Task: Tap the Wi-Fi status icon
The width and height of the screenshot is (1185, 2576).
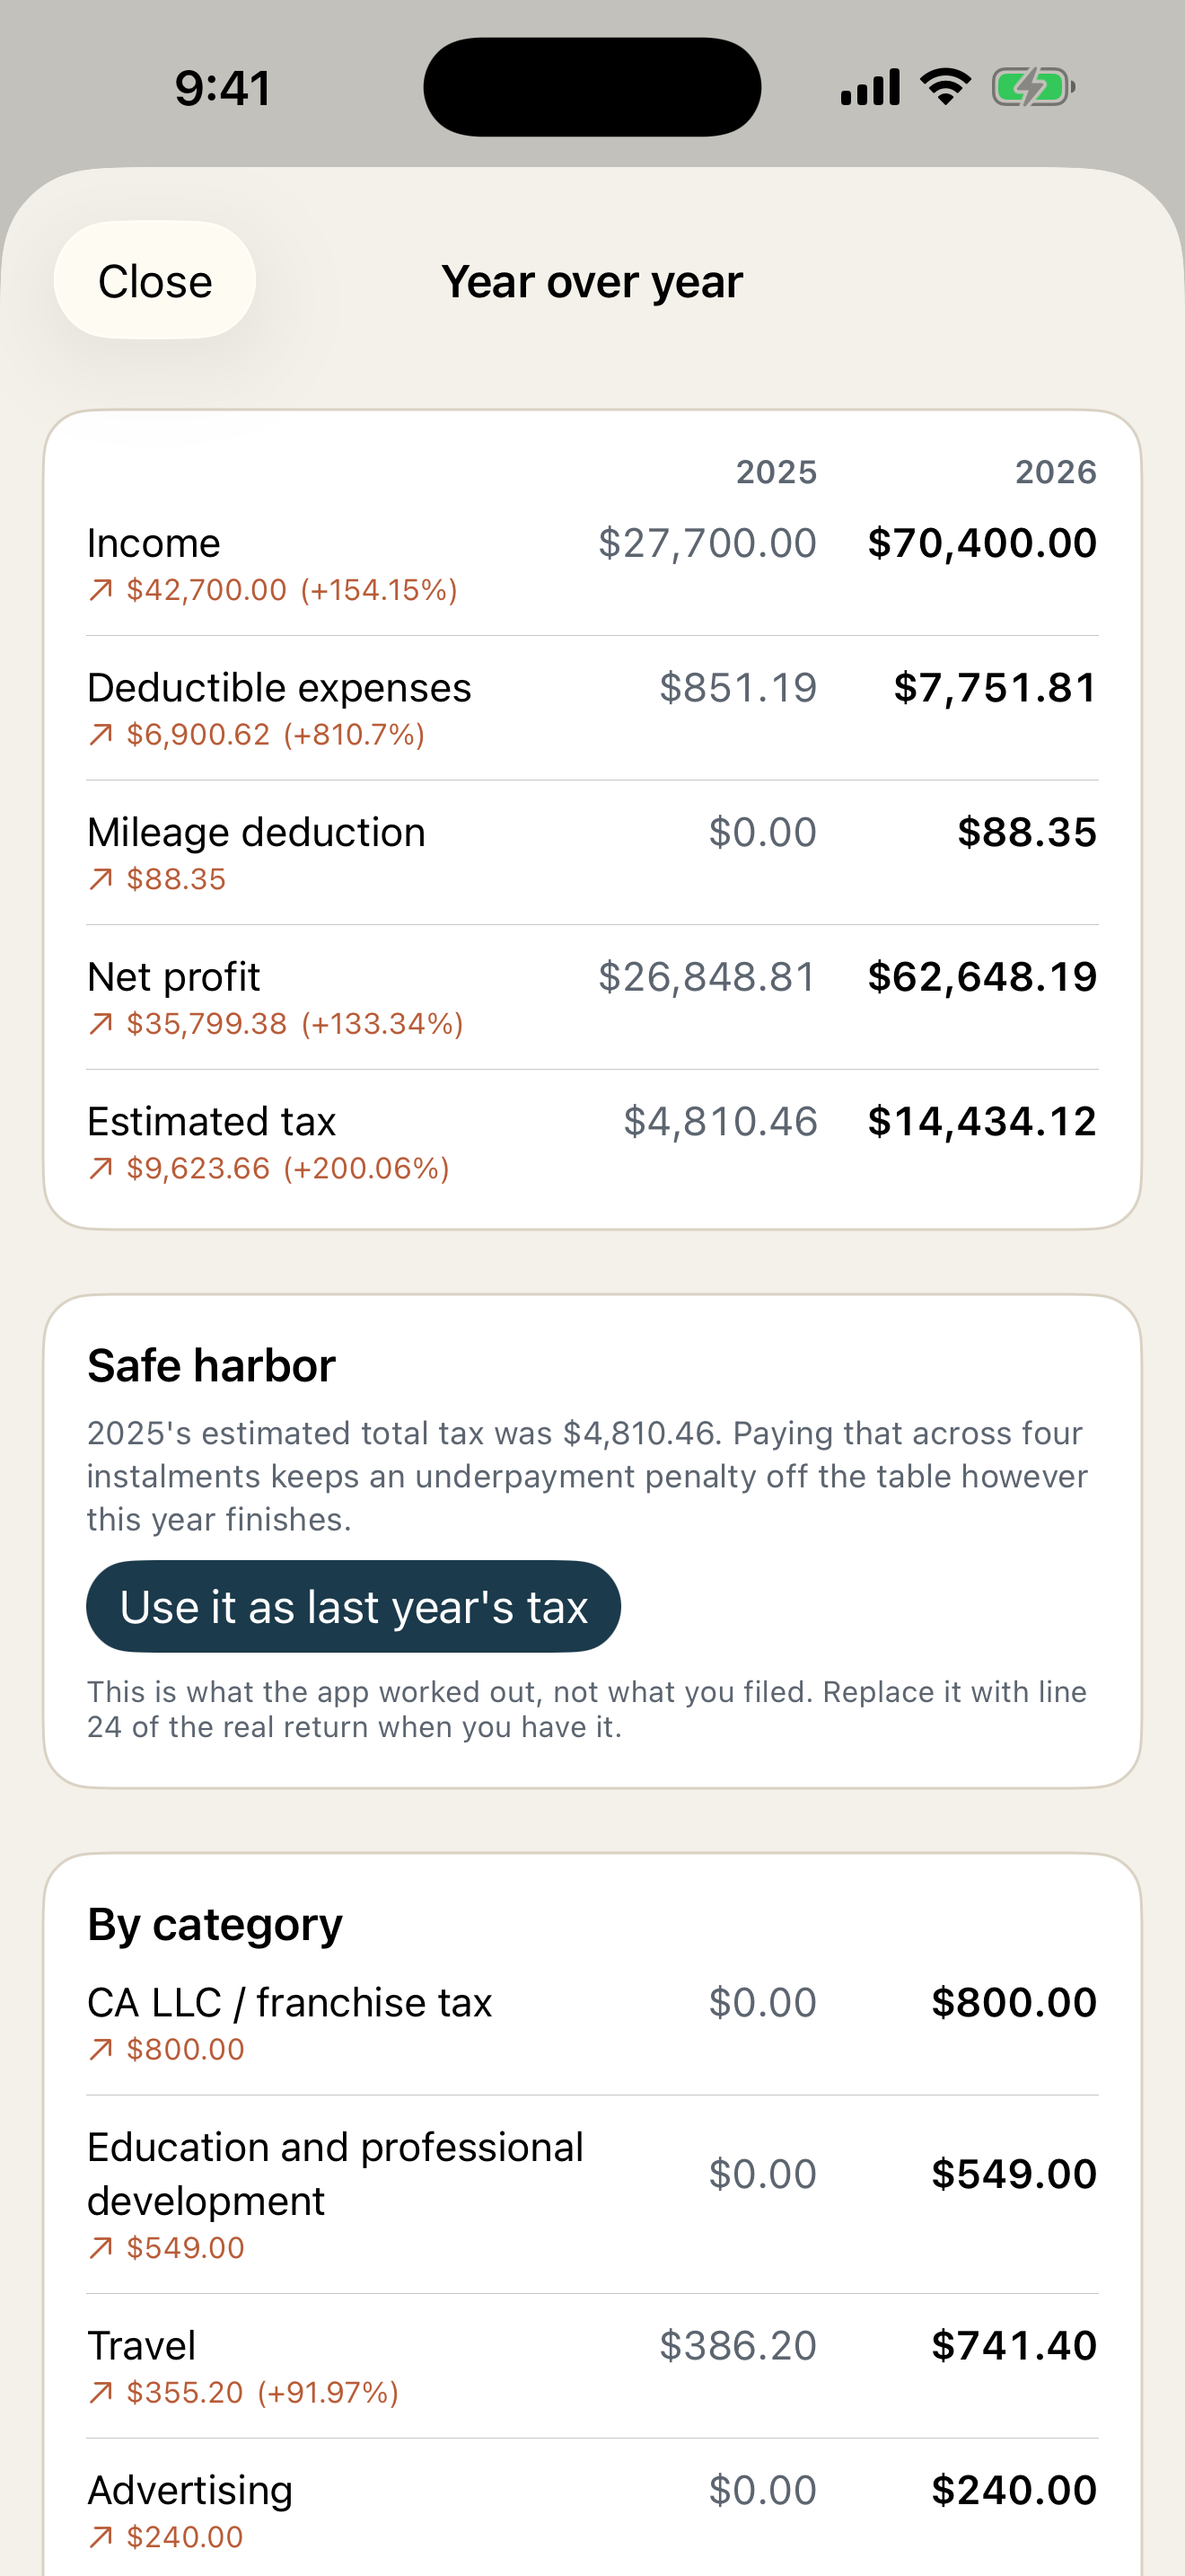Action: point(945,87)
